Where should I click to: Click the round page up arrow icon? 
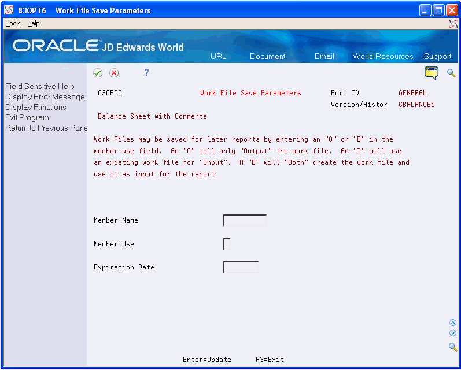coord(453,323)
